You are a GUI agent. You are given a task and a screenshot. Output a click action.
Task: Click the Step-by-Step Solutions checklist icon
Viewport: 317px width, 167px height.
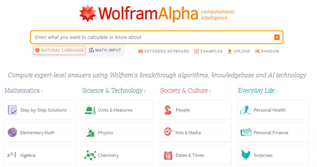(12, 110)
